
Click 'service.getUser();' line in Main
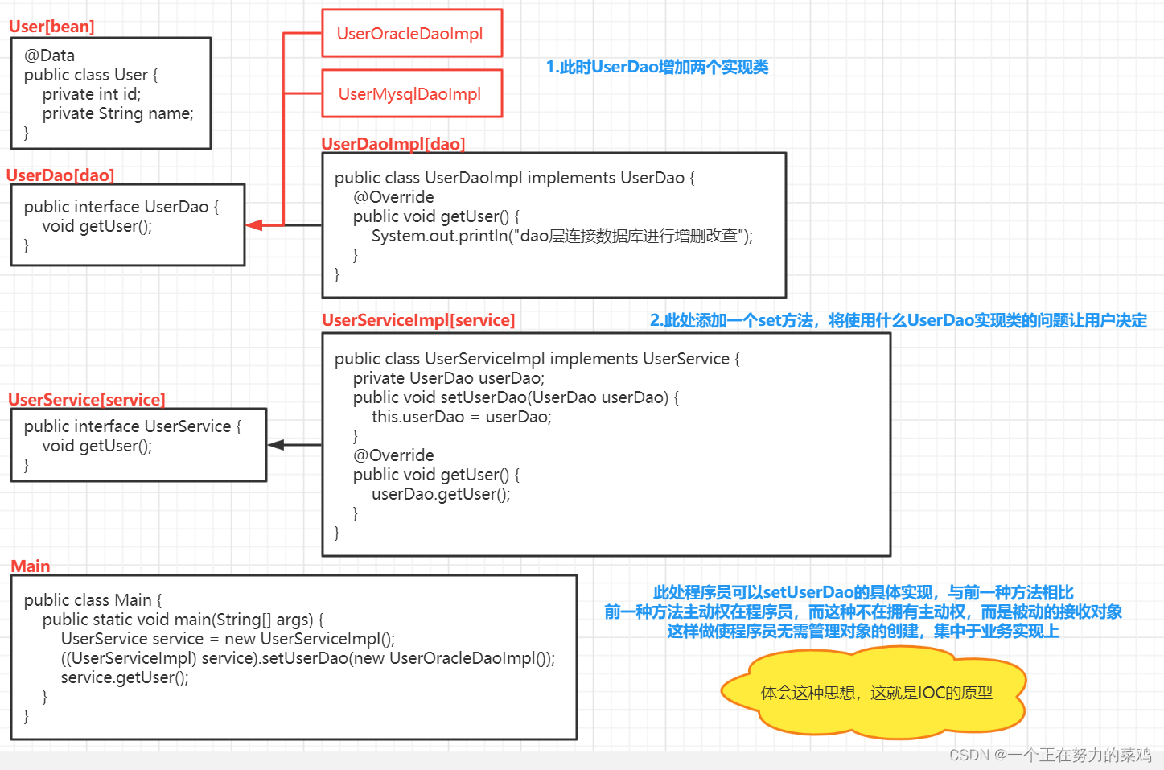click(x=125, y=677)
